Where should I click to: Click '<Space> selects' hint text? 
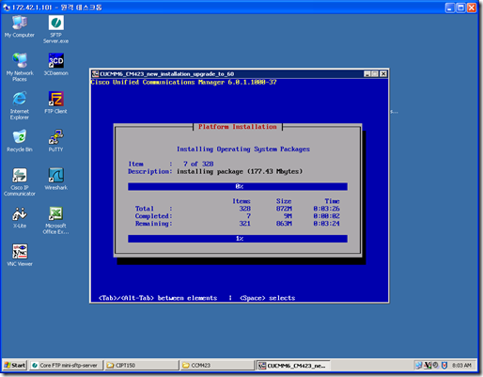point(268,298)
